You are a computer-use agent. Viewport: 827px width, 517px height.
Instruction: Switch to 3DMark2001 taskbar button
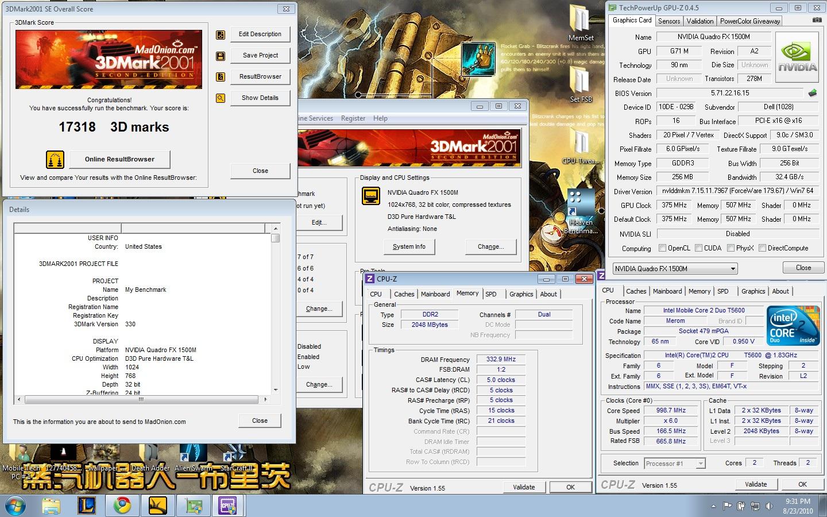pyautogui.click(x=157, y=506)
